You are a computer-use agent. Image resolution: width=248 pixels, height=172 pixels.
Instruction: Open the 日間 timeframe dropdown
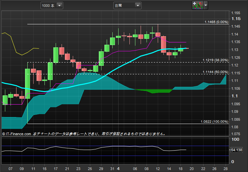pyautogui.click(x=127, y=6)
